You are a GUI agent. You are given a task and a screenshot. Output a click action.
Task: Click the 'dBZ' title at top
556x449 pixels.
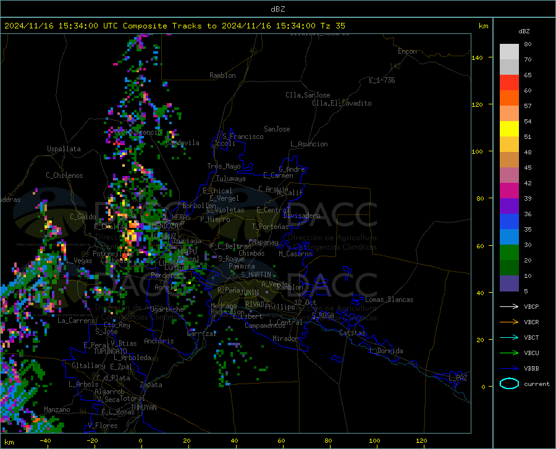[x=277, y=9]
